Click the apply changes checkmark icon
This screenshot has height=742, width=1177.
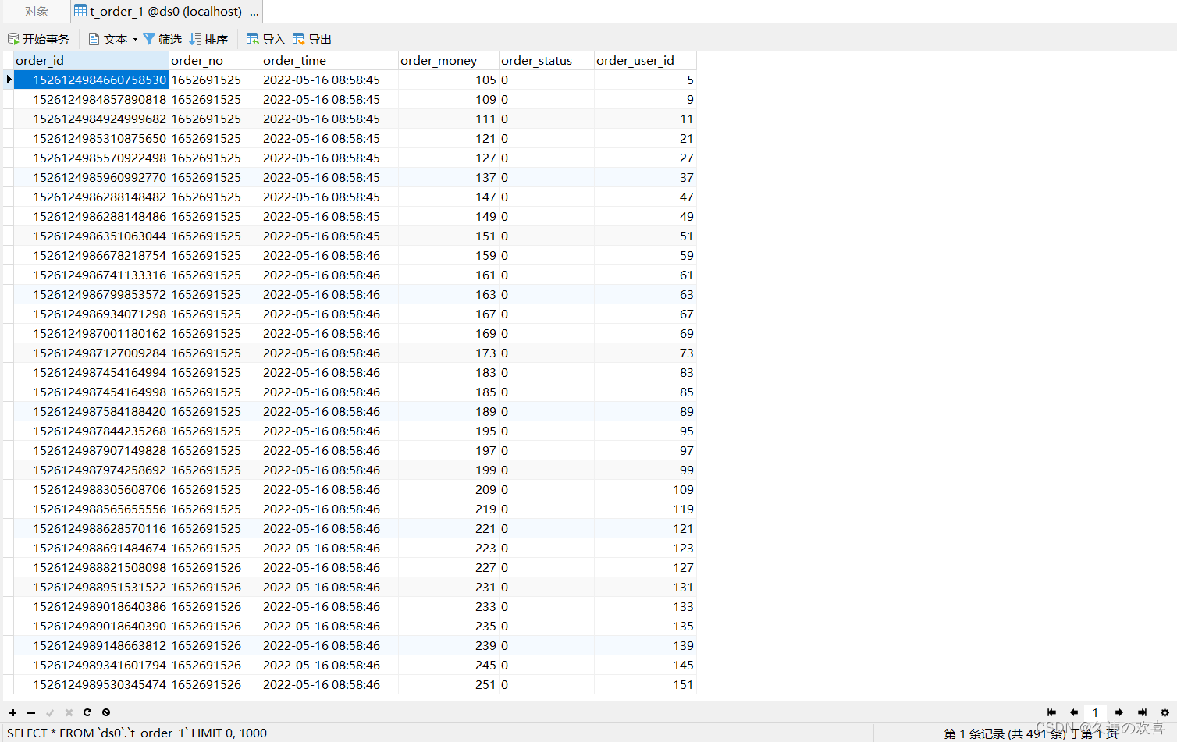(x=50, y=712)
